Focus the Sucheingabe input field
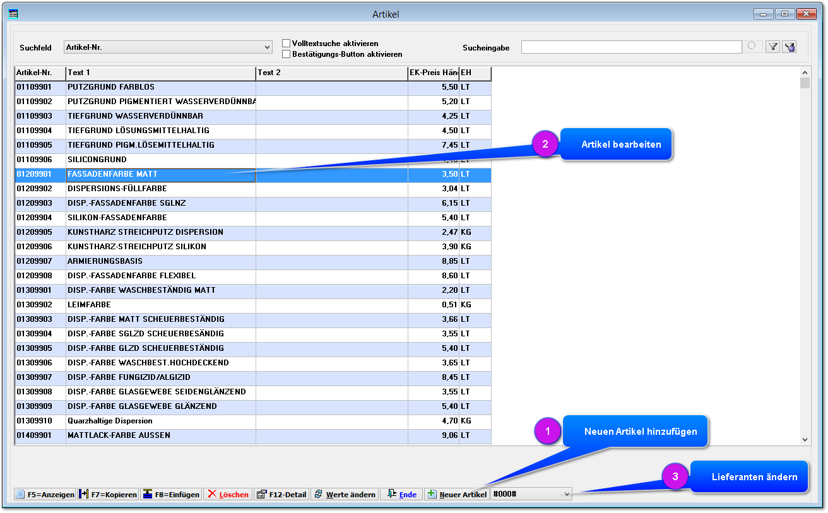The image size is (828, 513). (x=632, y=47)
